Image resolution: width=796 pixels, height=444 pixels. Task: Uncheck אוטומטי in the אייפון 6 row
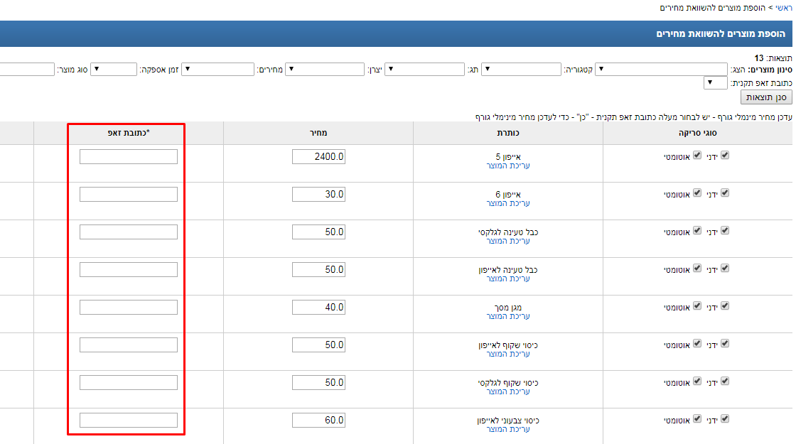point(697,193)
